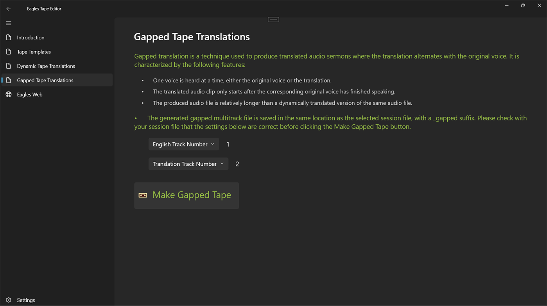The width and height of the screenshot is (547, 306).
Task: Open Settings using the gear icon
Action: pyautogui.click(x=8, y=300)
